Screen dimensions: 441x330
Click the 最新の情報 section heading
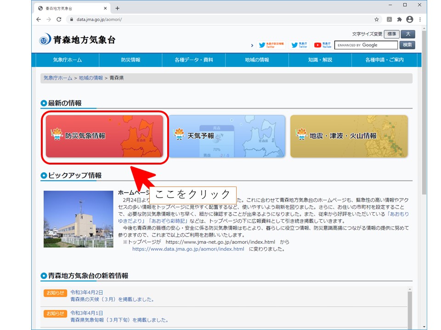click(65, 103)
